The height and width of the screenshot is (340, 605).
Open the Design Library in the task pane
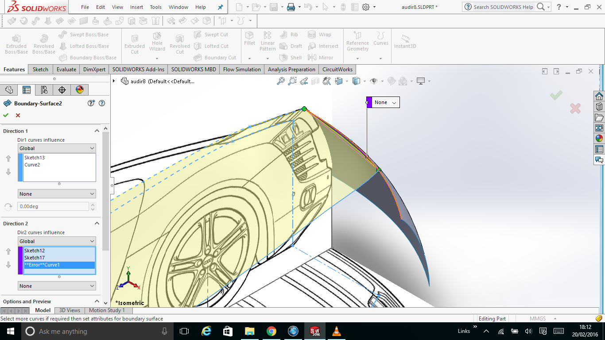599,107
